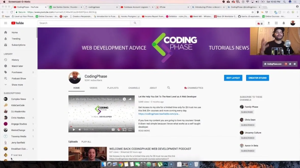Open DJ Akademiks subscription
The height and width of the screenshot is (168, 300).
18,111
